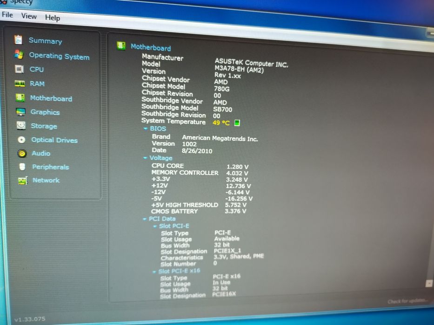434x325 pixels.
Task: Click the Motherboard header icon in main panel
Action: 121,45
